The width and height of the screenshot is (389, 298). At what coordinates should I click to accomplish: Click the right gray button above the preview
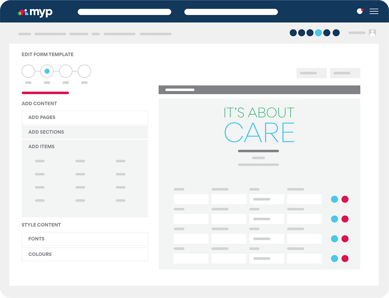coord(345,73)
